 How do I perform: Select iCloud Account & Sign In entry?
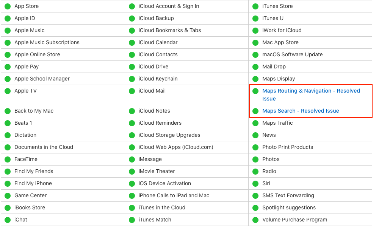(169, 6)
